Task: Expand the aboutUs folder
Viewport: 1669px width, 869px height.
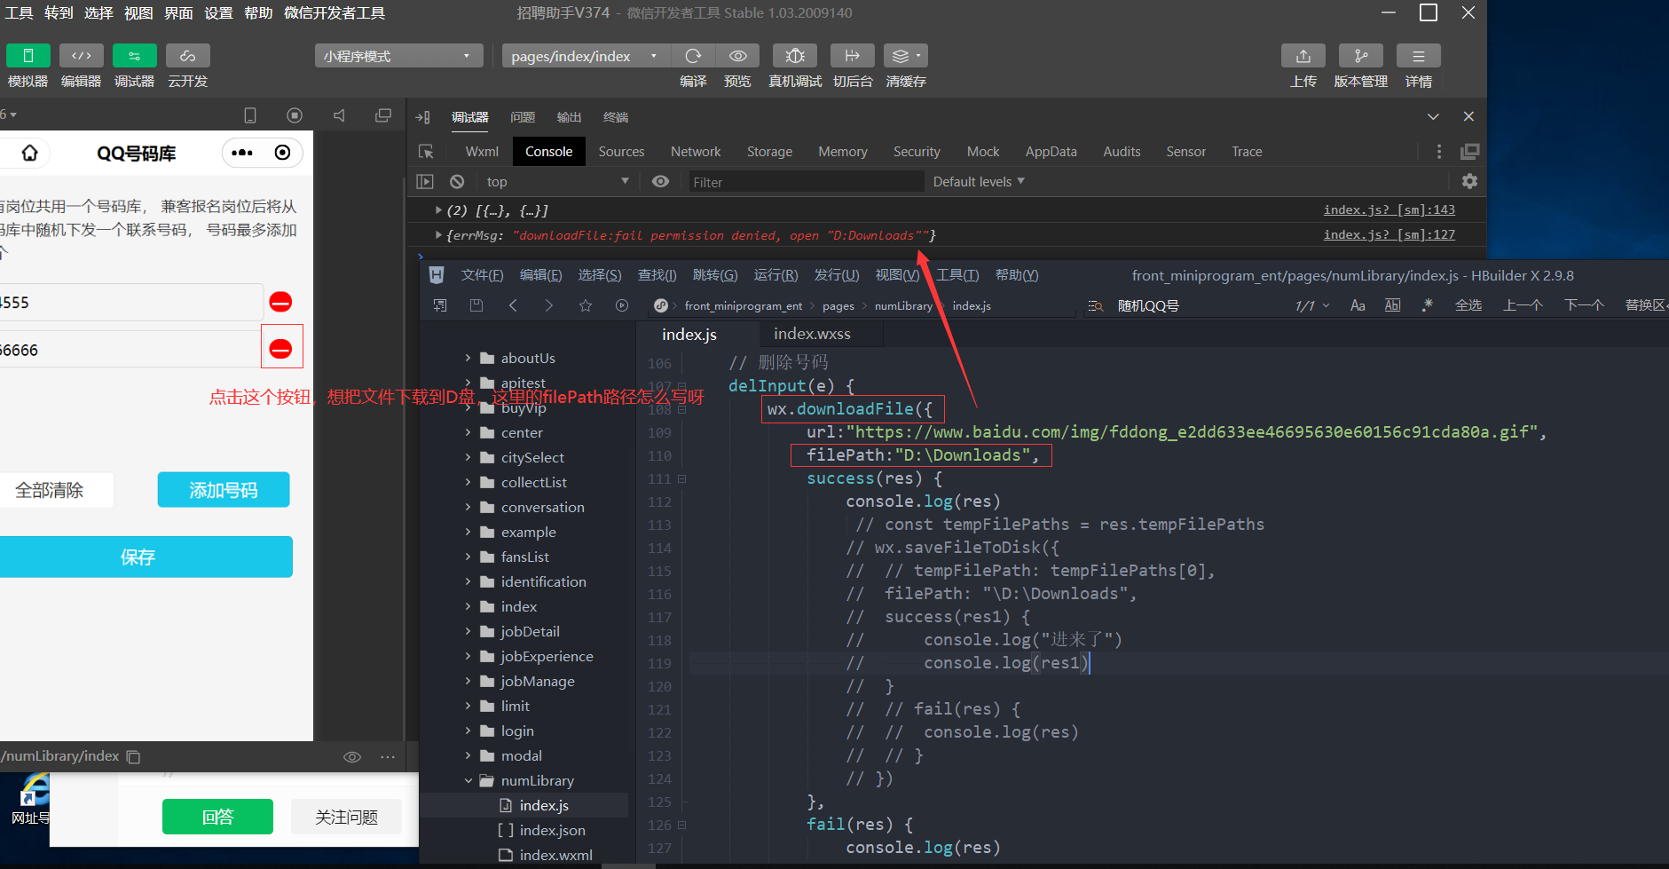Action: coord(468,358)
